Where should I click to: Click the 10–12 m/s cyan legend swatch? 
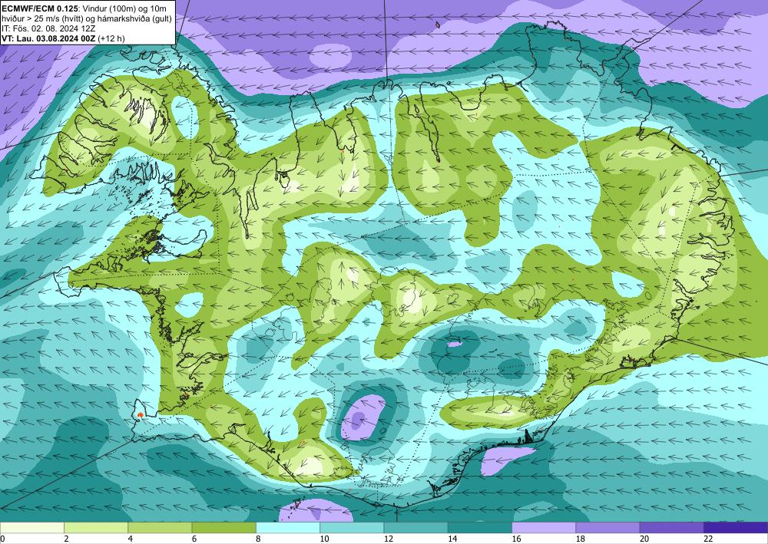[353, 528]
